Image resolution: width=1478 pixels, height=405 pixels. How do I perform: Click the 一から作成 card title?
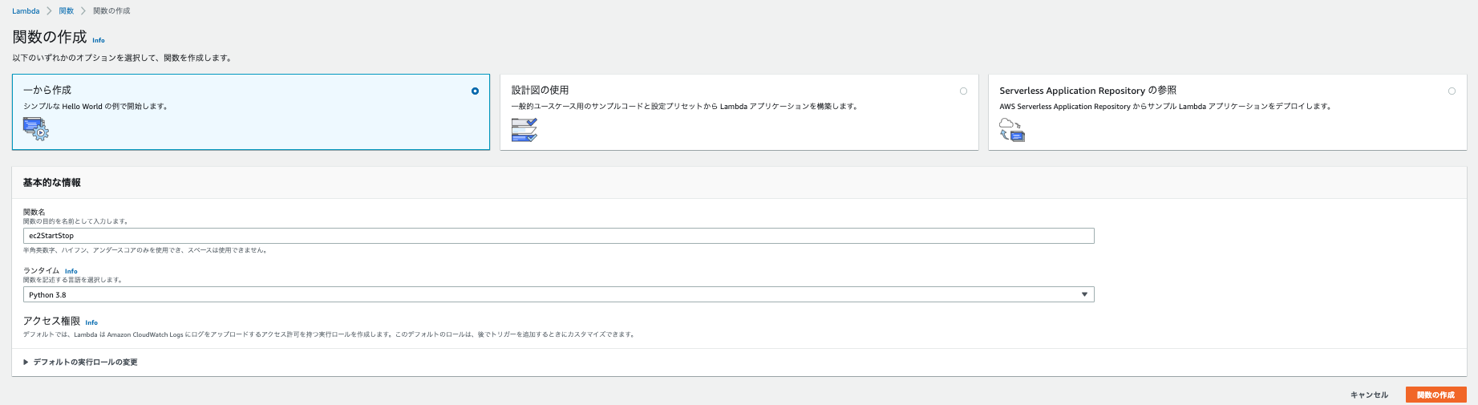47,91
